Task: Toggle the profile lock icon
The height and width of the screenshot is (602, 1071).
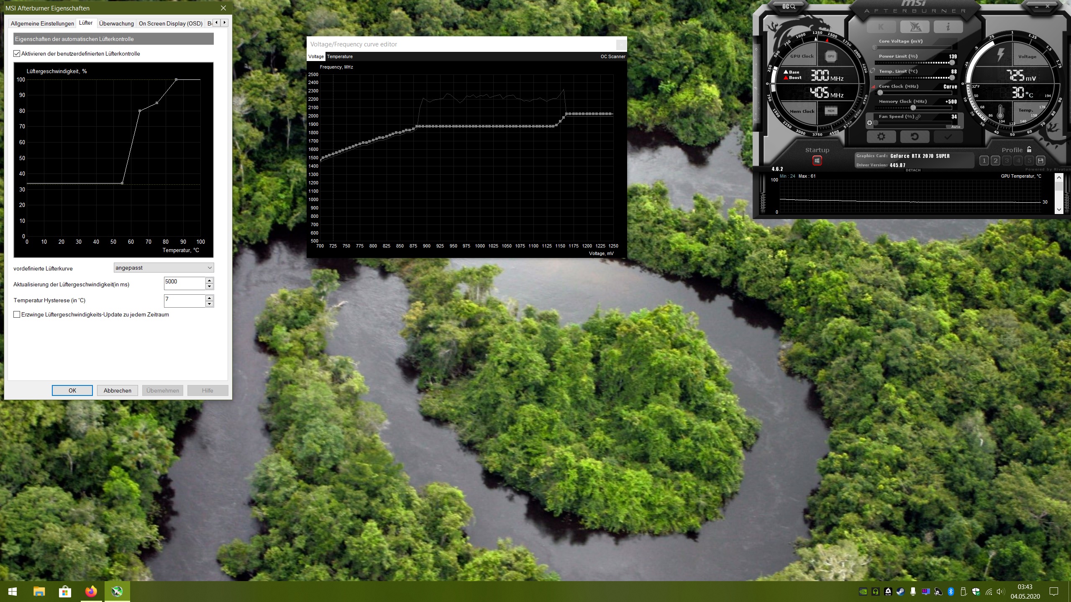Action: click(x=1029, y=149)
